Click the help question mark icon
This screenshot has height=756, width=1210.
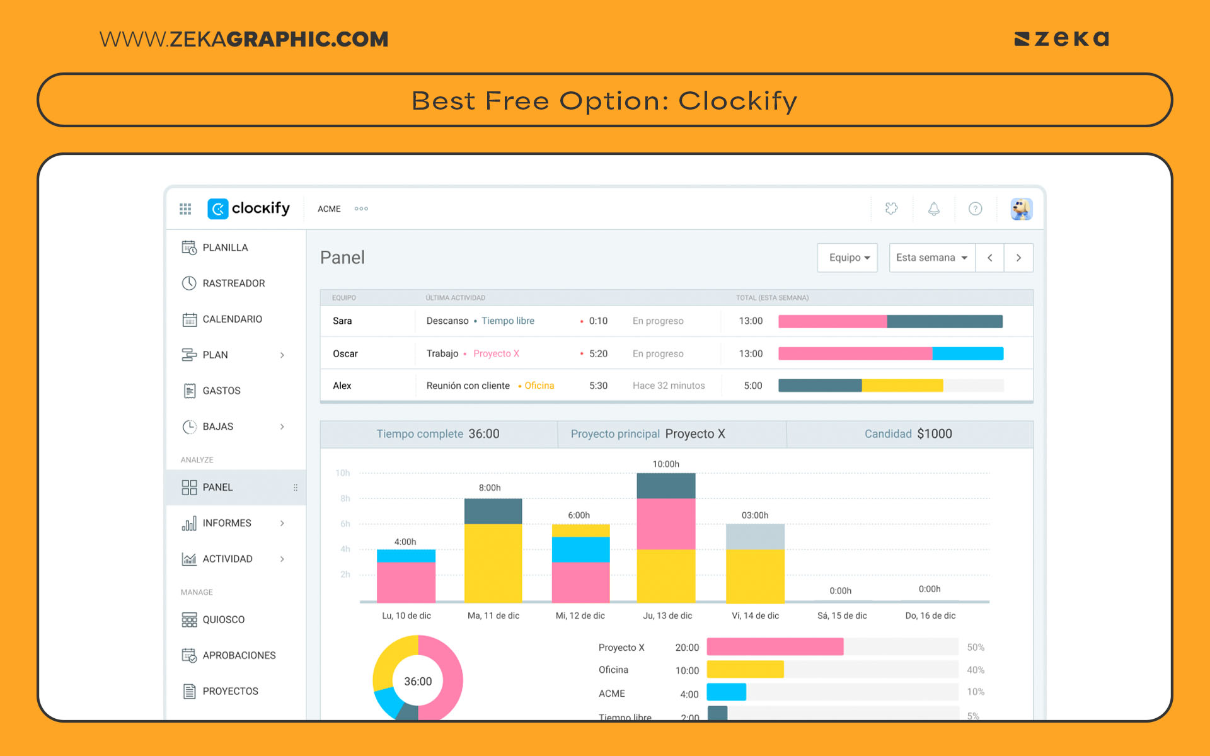[975, 209]
